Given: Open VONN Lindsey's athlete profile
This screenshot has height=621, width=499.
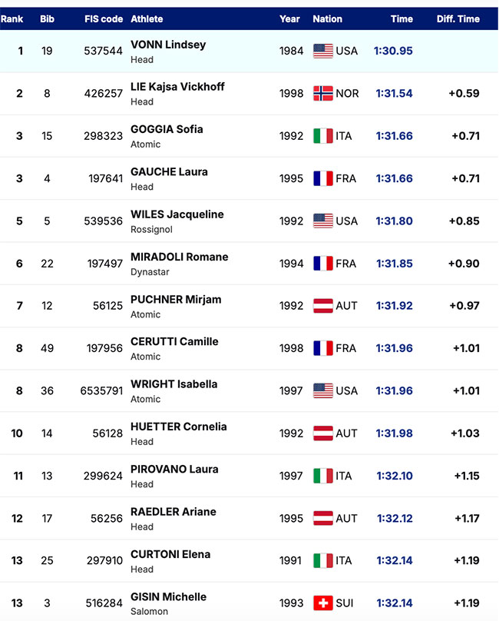Looking at the screenshot, I should [x=168, y=45].
